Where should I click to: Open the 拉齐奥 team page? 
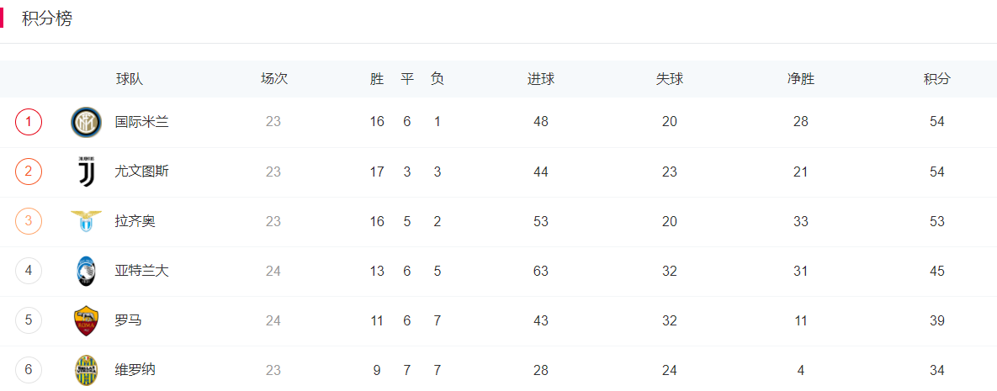coord(135,221)
